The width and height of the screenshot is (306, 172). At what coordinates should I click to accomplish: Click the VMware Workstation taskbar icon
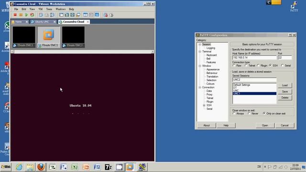(131, 167)
